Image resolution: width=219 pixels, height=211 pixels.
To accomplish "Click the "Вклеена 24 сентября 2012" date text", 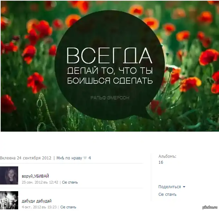I will (26, 158).
